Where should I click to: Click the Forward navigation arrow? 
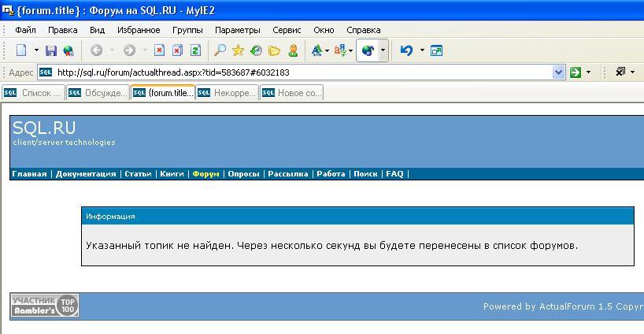click(x=129, y=50)
